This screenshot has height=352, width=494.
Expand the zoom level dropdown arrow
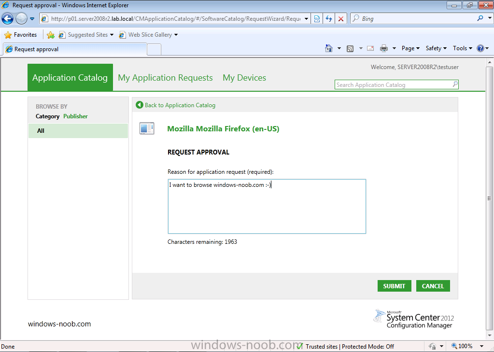(x=482, y=346)
